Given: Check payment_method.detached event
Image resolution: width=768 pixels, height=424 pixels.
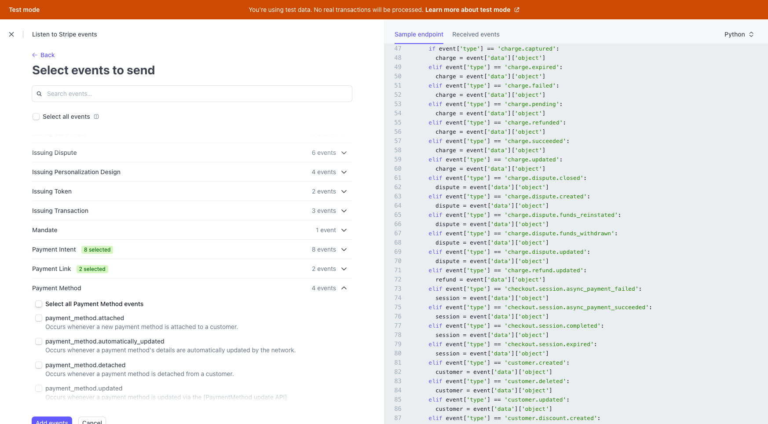Looking at the screenshot, I should (x=39, y=365).
